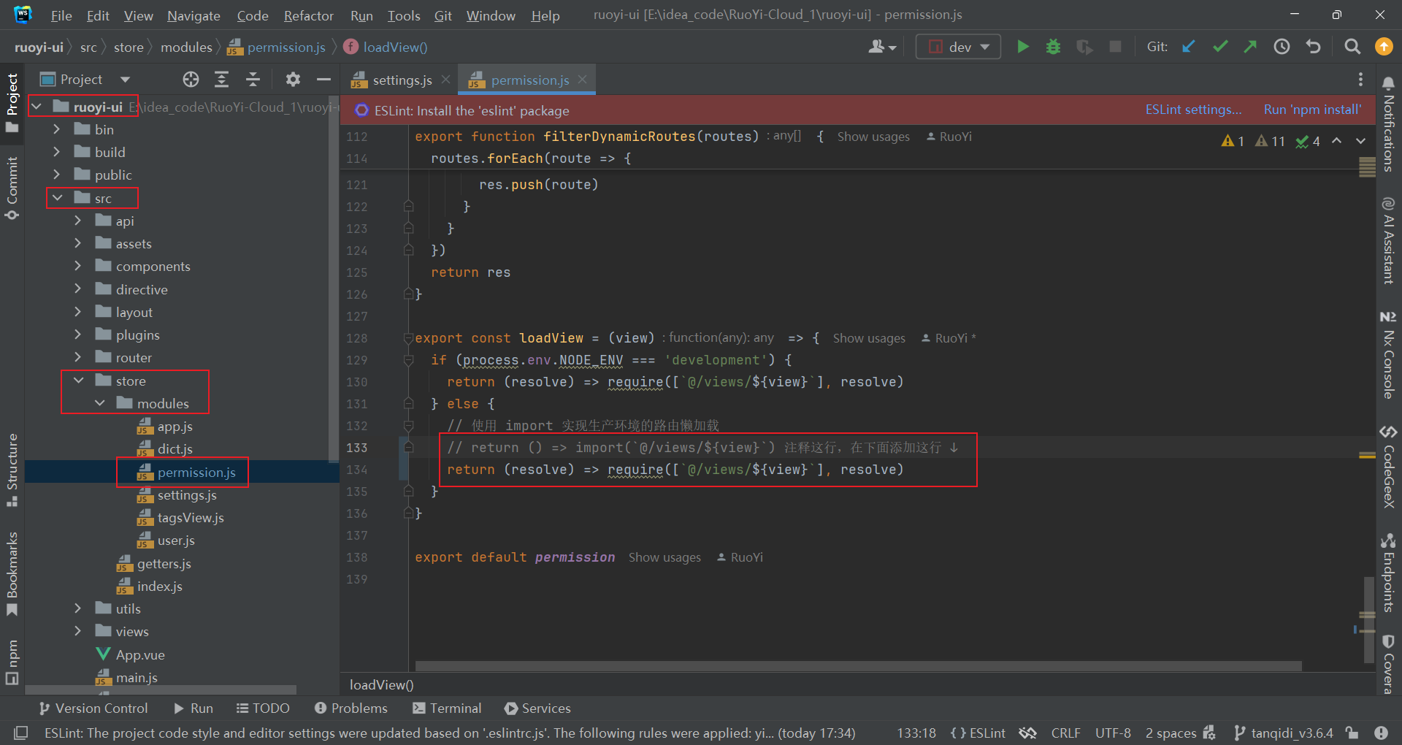Open the Structure tool window
Screen dimensions: 1402x745
pyautogui.click(x=12, y=470)
